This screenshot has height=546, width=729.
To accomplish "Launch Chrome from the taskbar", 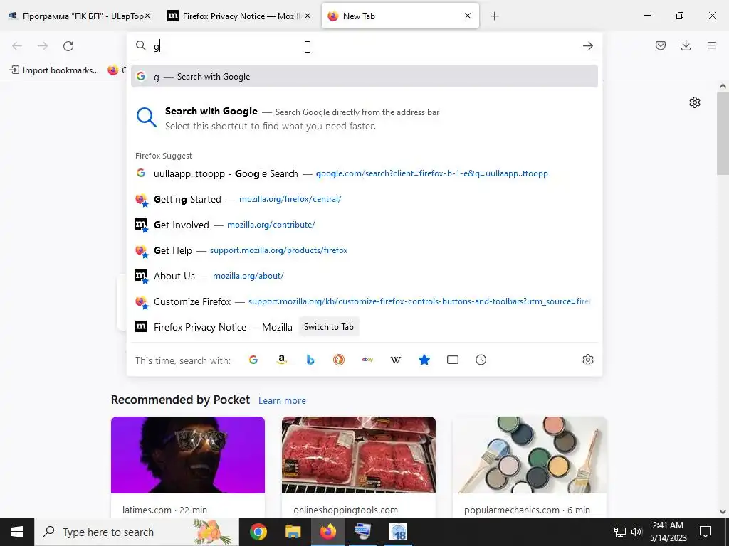I will [x=258, y=532].
